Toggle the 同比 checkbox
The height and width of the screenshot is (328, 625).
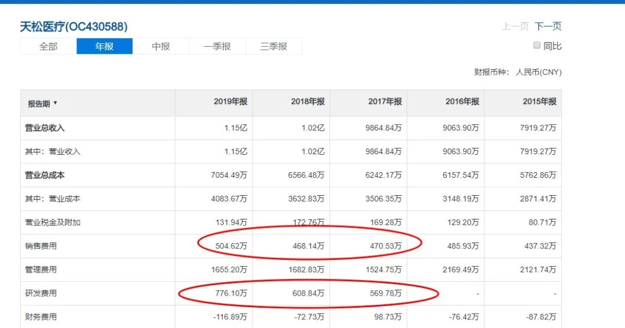537,46
